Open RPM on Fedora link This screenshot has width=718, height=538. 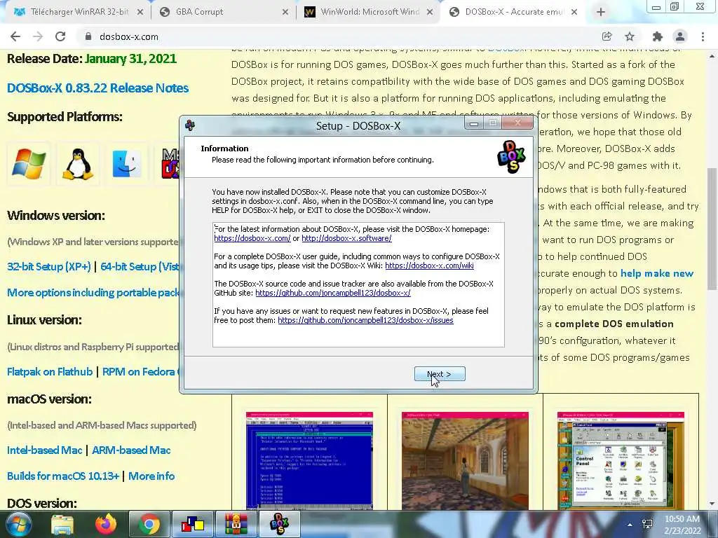click(140, 371)
